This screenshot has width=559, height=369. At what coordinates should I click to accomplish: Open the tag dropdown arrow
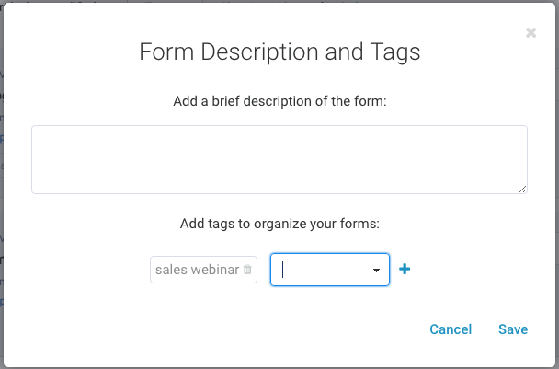pyautogui.click(x=376, y=271)
